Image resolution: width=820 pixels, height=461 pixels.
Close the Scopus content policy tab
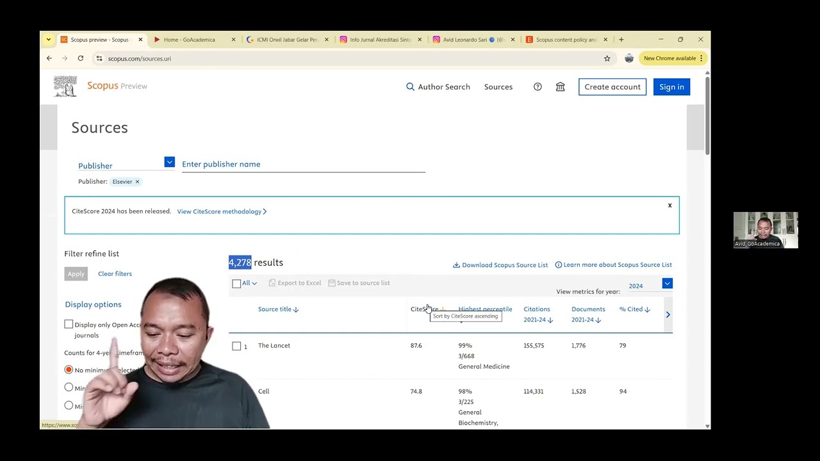(x=605, y=40)
